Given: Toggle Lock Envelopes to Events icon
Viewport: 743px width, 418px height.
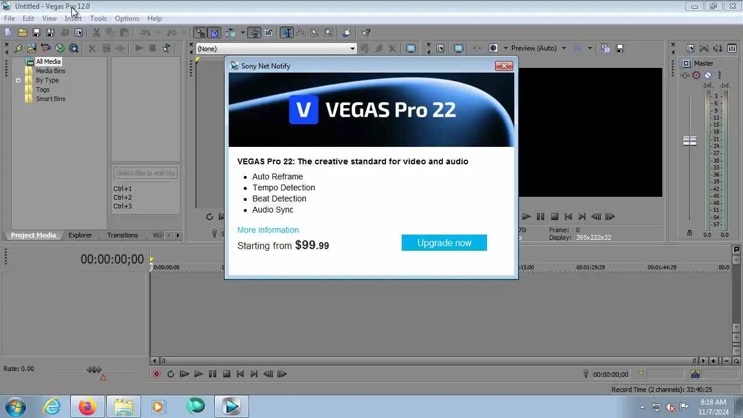Looking at the screenshot, I should tap(255, 33).
